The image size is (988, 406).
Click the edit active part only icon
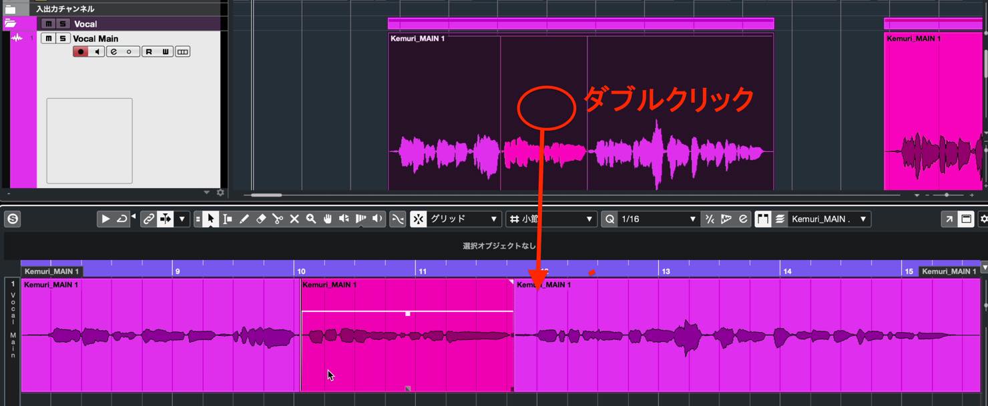pyautogui.click(x=779, y=219)
